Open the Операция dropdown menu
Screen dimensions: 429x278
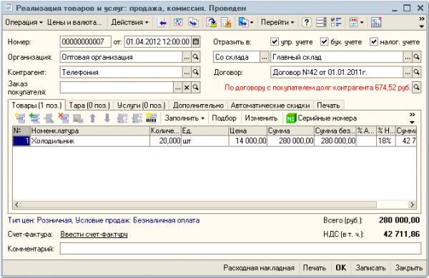point(24,22)
